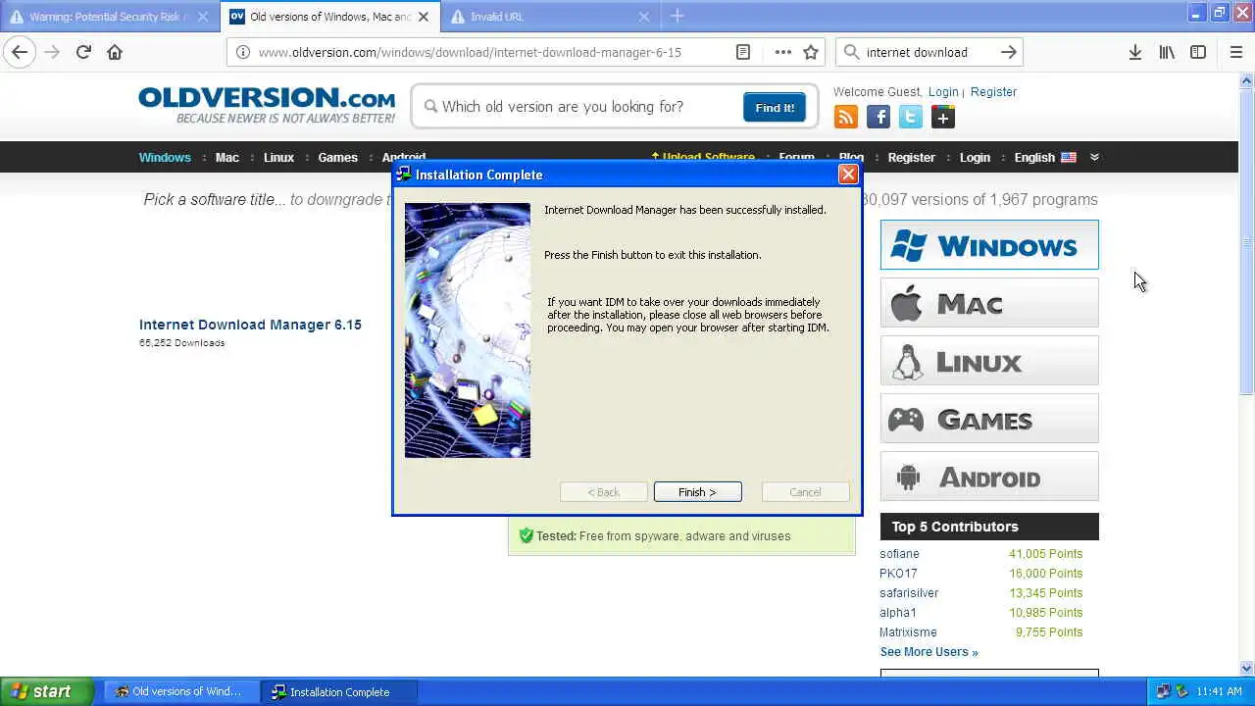The image size is (1255, 706).
Task: Click the Register link near Welcome Guest
Action: [x=993, y=91]
